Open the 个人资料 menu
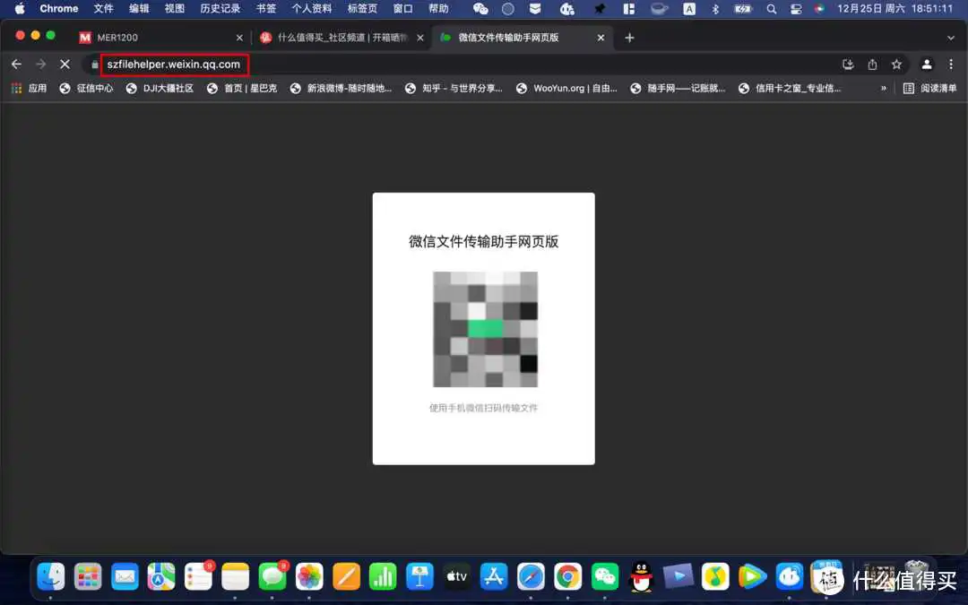This screenshot has height=605, width=968. pyautogui.click(x=312, y=9)
